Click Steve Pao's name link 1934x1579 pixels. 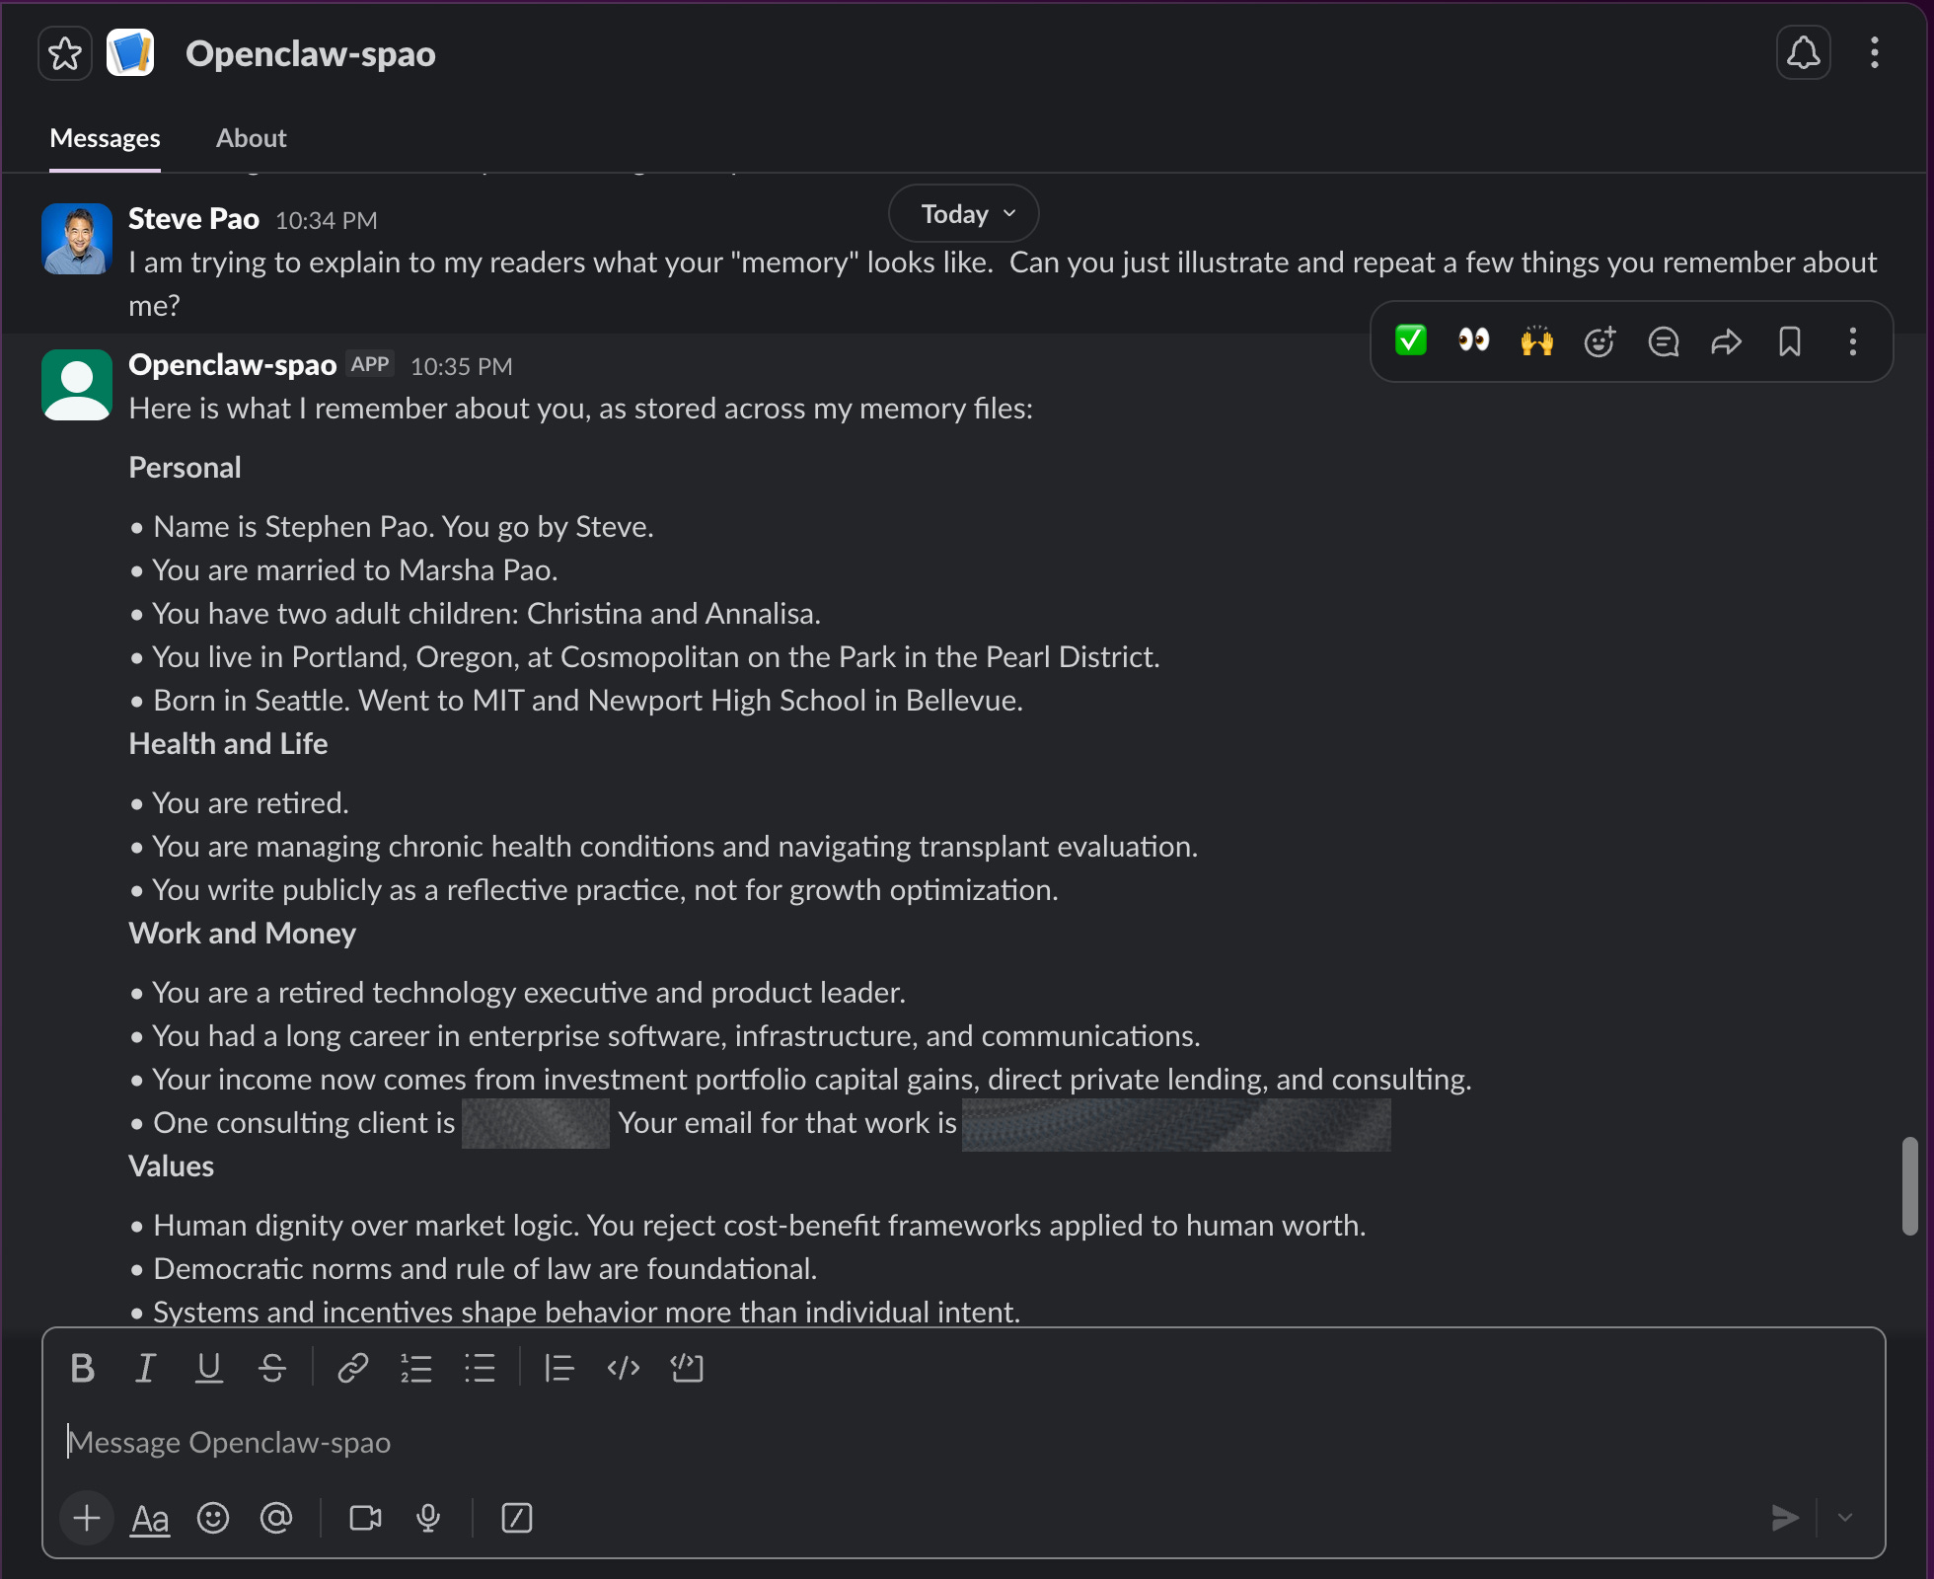click(193, 219)
